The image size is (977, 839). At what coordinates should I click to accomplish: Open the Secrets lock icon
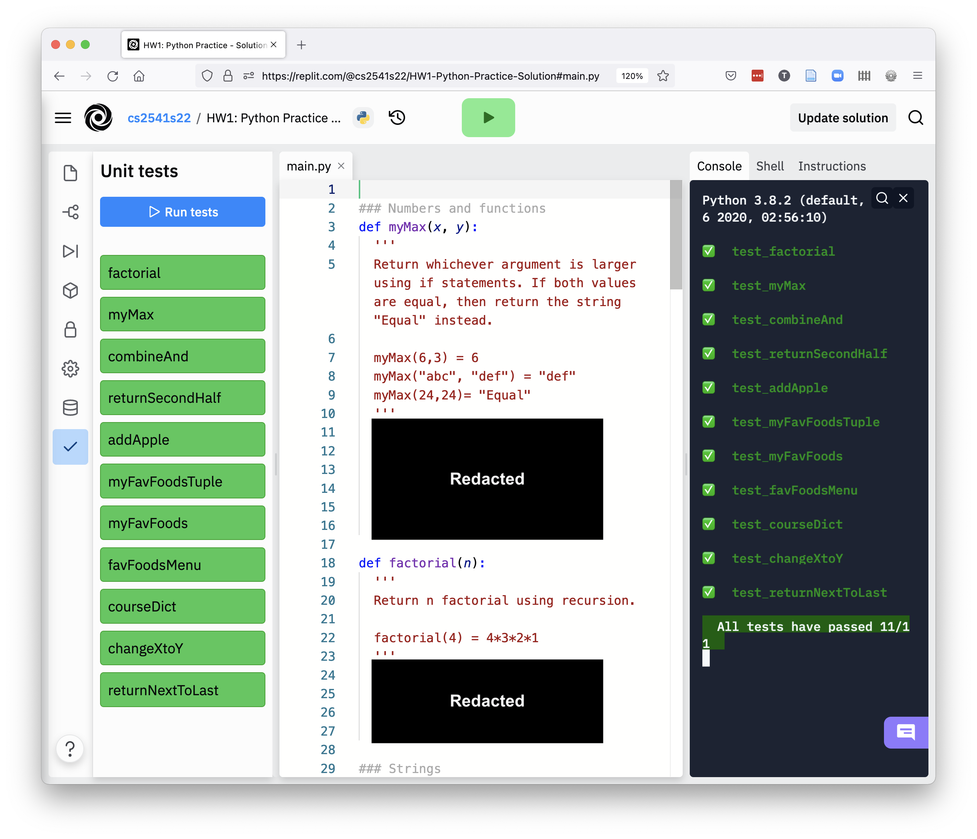tap(70, 329)
